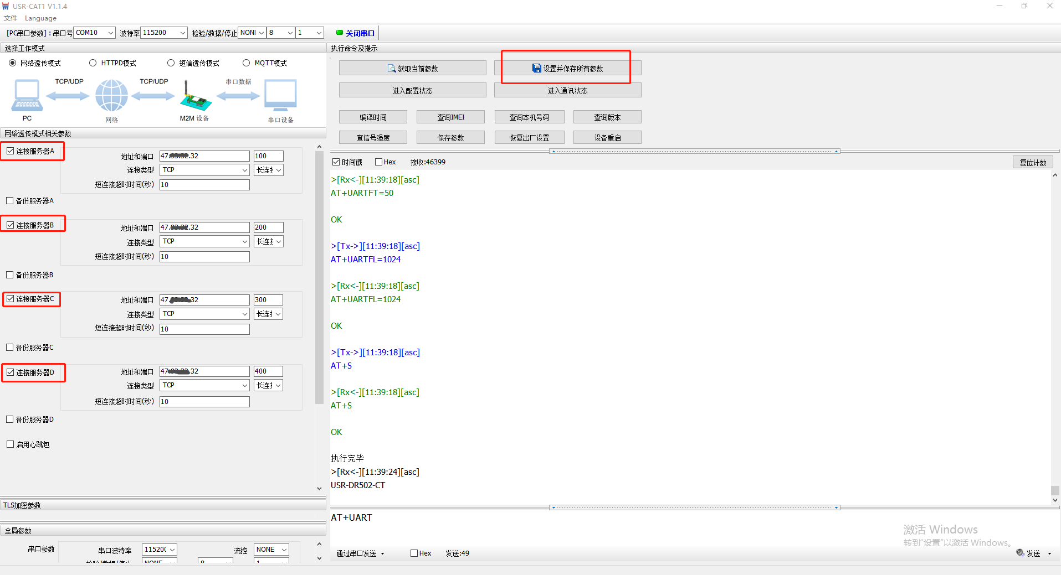
Task: Toggle the Hex display checkbox in receive area
Action: tap(379, 162)
